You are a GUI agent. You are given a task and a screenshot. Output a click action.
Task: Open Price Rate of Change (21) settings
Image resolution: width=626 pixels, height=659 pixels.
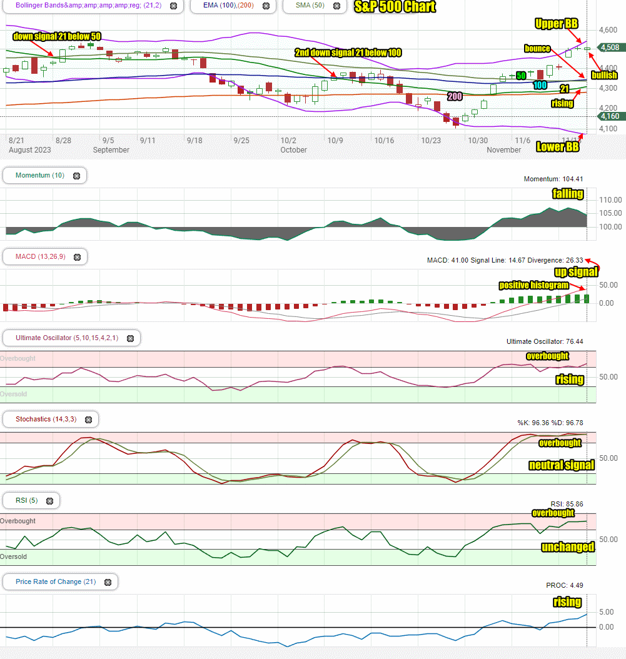coord(56,581)
